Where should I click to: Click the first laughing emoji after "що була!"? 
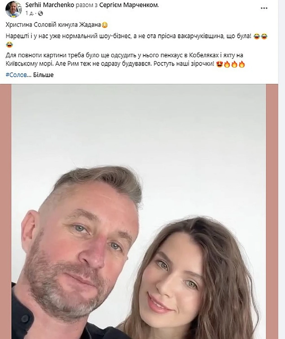256,36
